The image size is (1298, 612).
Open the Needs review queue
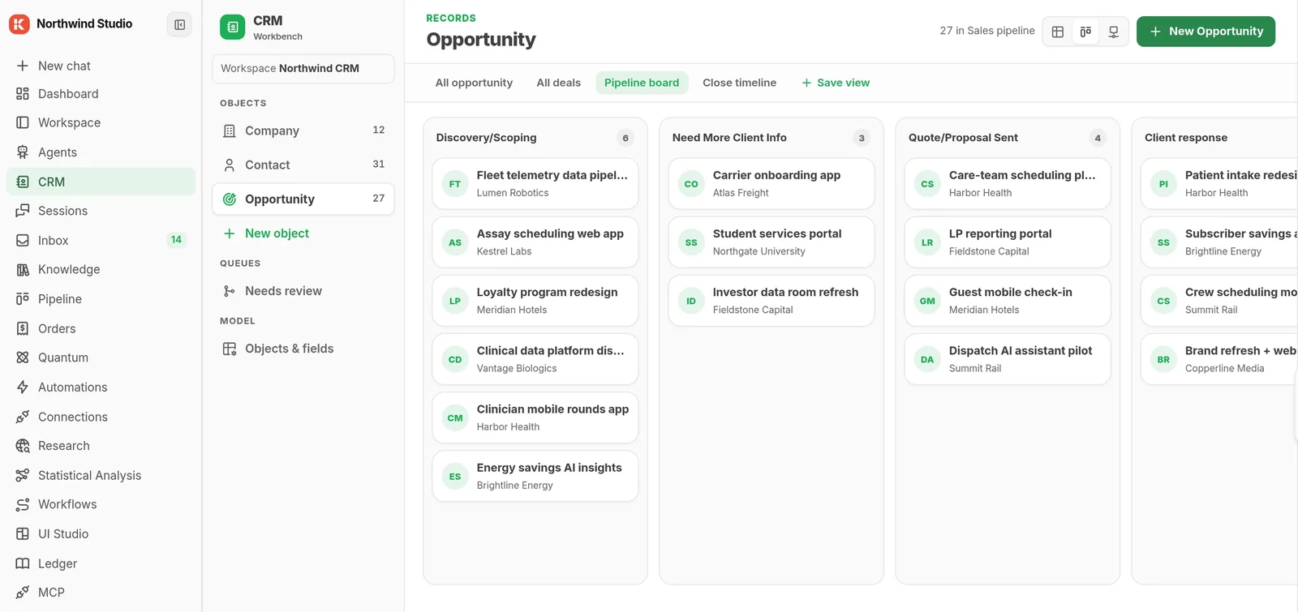[303, 291]
